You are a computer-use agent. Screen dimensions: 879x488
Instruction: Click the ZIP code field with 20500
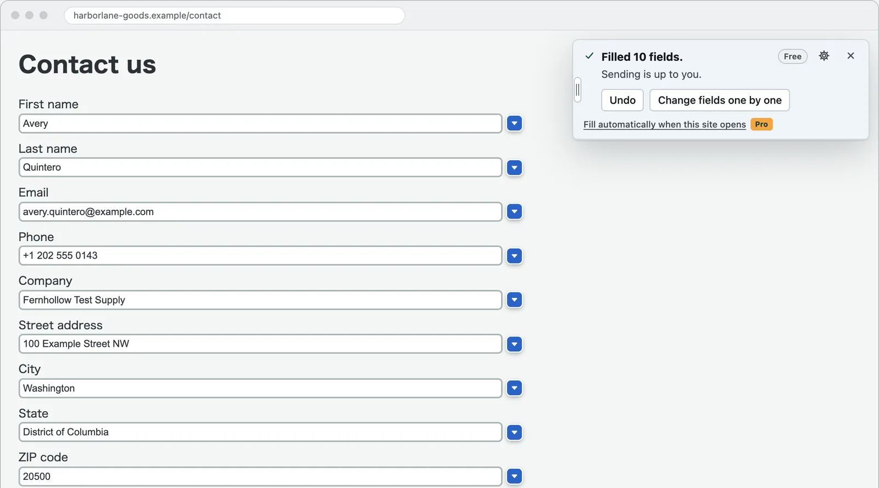coord(260,476)
